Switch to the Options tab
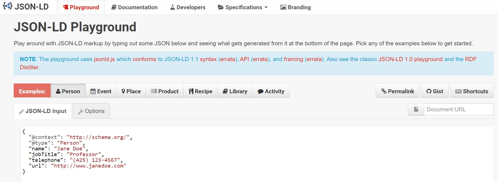Screen dimensions: 498x182 point(91,111)
